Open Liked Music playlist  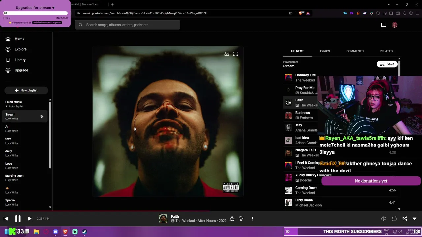click(x=25, y=104)
